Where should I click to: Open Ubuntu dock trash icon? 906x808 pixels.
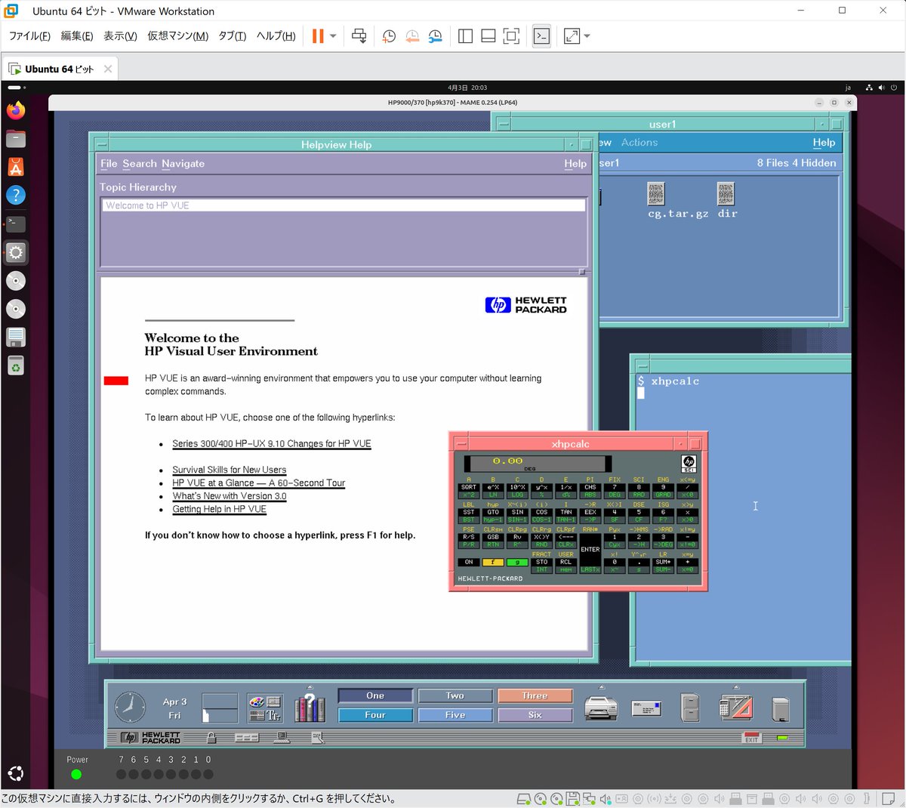tap(16, 365)
